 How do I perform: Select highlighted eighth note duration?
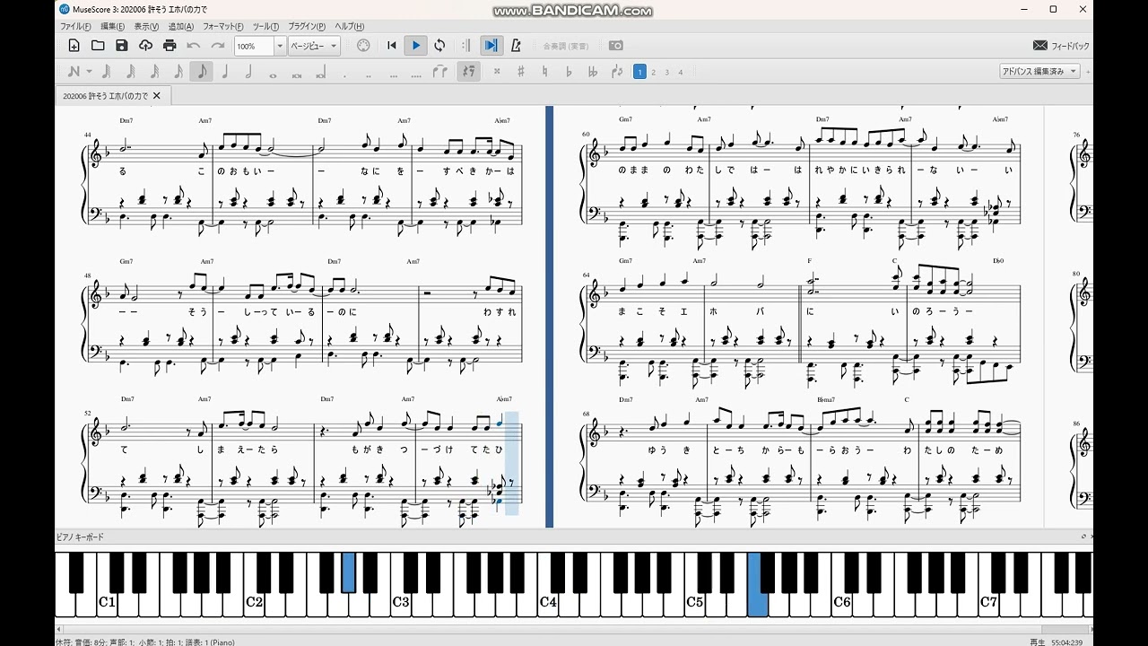click(202, 72)
